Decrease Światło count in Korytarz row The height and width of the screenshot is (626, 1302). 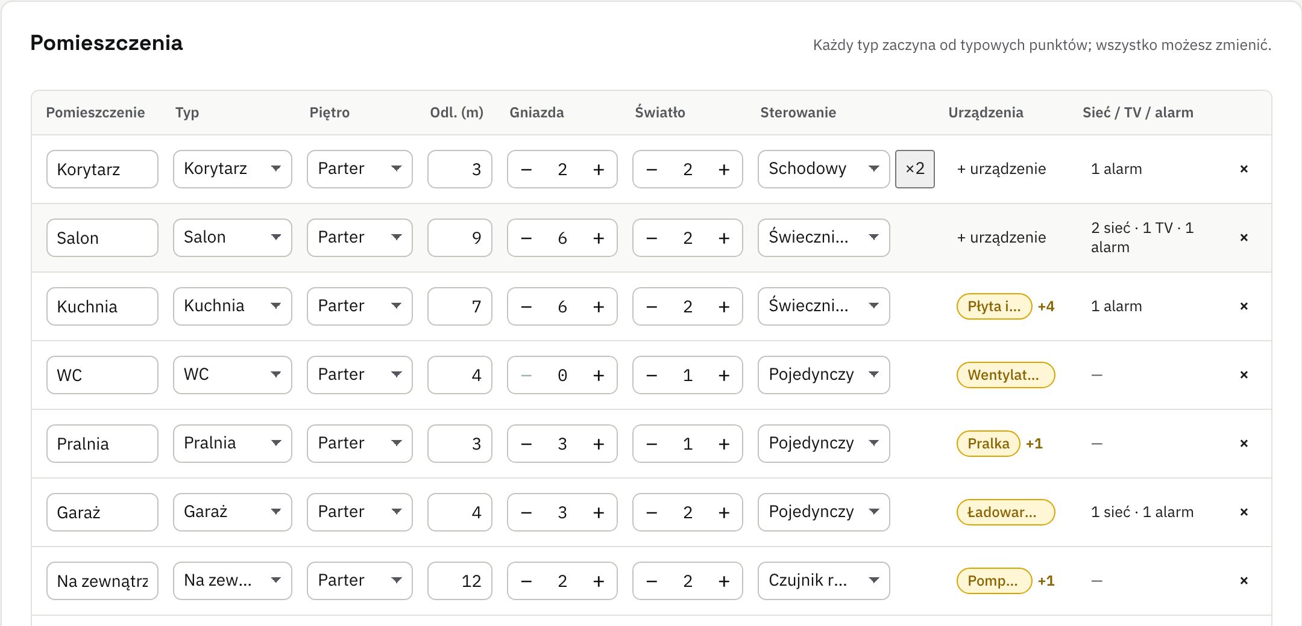click(652, 170)
